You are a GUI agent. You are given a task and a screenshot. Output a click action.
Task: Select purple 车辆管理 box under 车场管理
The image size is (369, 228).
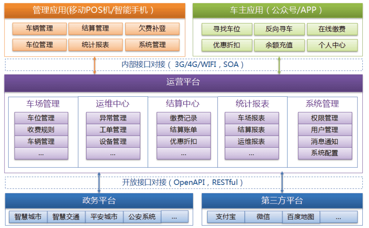tap(41, 142)
